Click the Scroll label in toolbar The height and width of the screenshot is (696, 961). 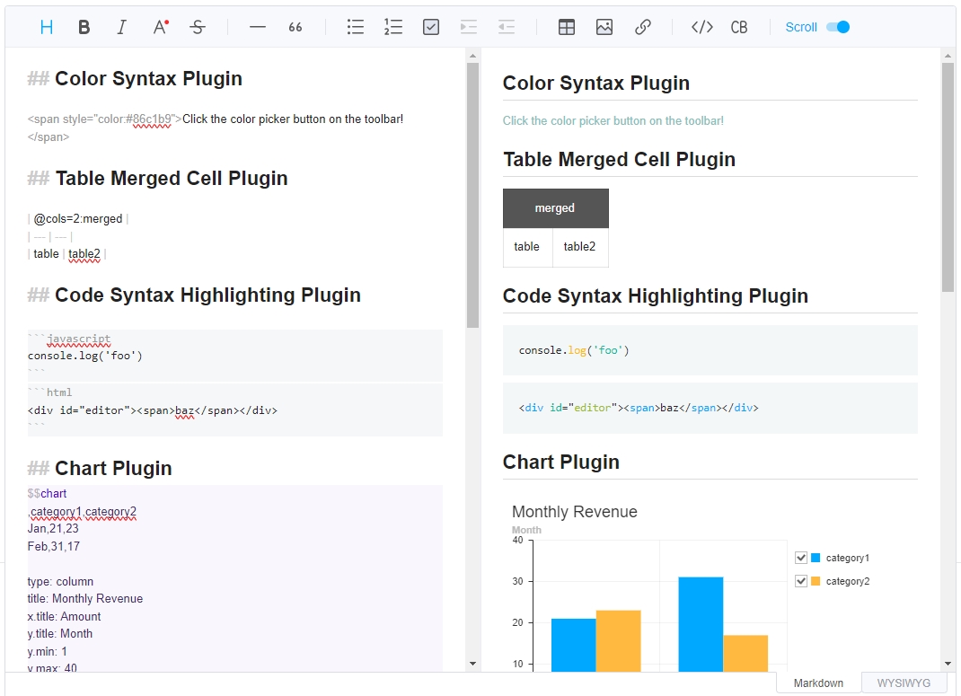[801, 27]
